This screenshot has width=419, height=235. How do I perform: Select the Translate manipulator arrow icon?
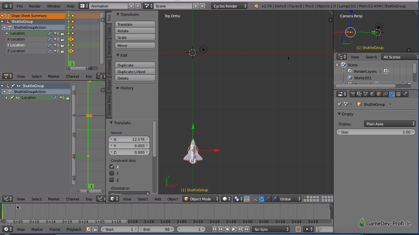pyautogui.click(x=261, y=199)
